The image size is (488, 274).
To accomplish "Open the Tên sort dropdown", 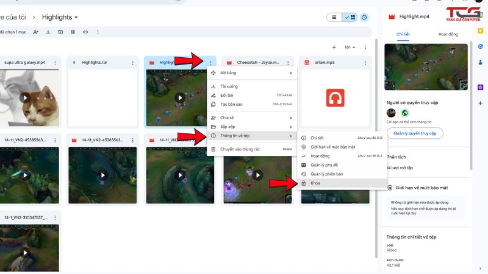I will [x=350, y=47].
